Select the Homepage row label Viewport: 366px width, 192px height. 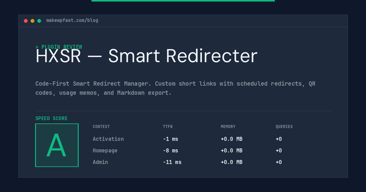[105, 151]
